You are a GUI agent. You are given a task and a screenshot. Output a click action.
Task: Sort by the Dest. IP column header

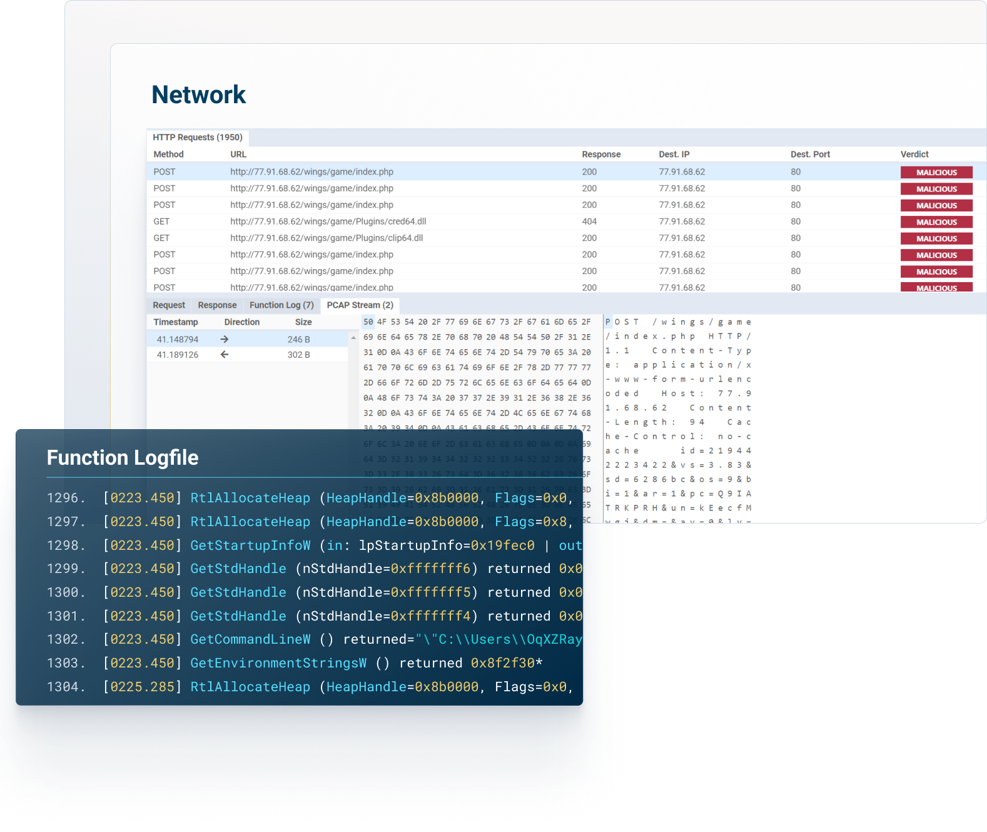(x=674, y=155)
